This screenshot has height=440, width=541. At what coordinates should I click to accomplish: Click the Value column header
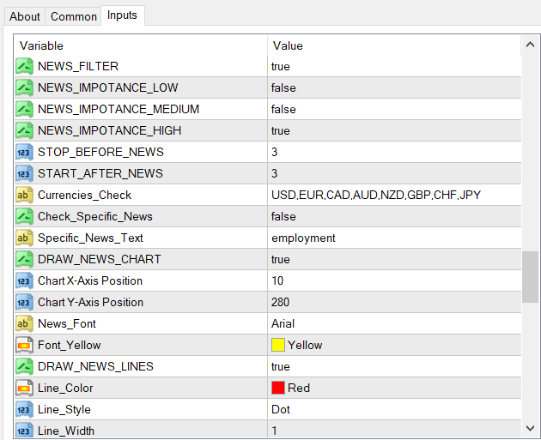(394, 45)
